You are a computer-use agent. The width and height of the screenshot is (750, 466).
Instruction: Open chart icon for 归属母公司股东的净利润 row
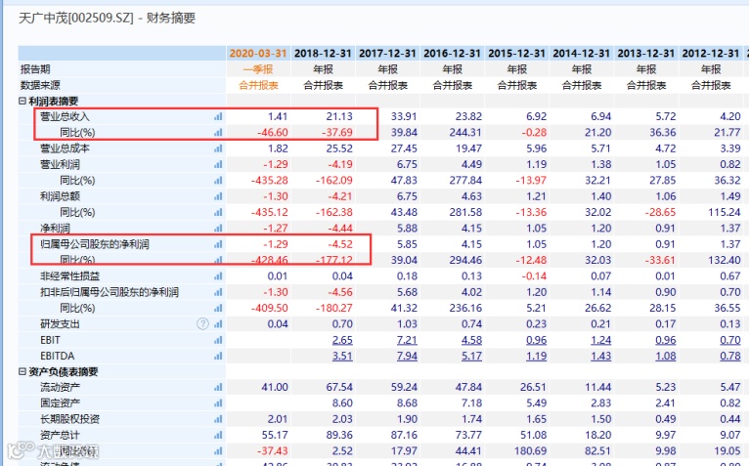click(x=218, y=244)
